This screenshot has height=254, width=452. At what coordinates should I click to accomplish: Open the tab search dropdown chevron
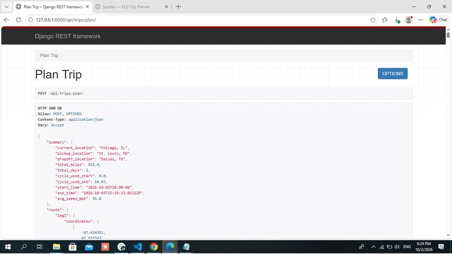pyautogui.click(x=6, y=7)
